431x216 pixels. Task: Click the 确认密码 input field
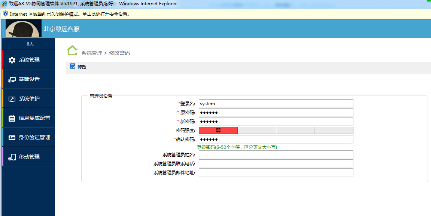click(x=276, y=140)
